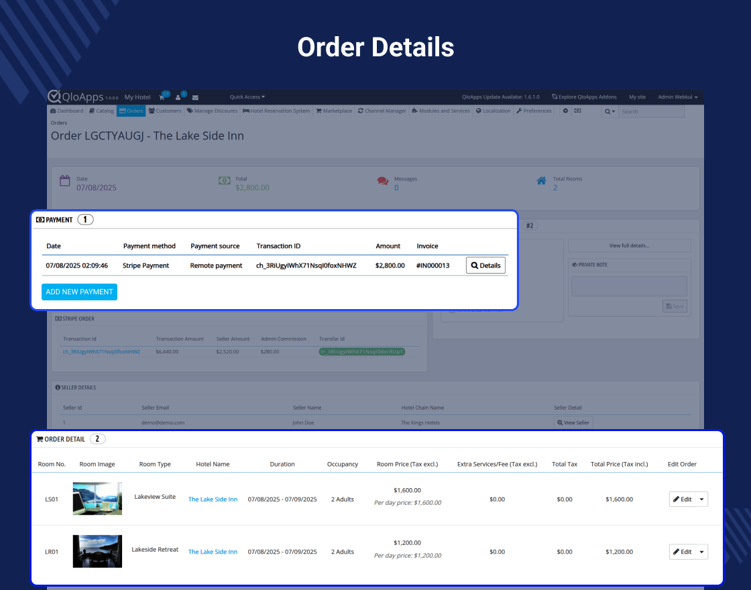Click the Total Rooms count 2
This screenshot has height=590, width=751.
pyautogui.click(x=555, y=188)
